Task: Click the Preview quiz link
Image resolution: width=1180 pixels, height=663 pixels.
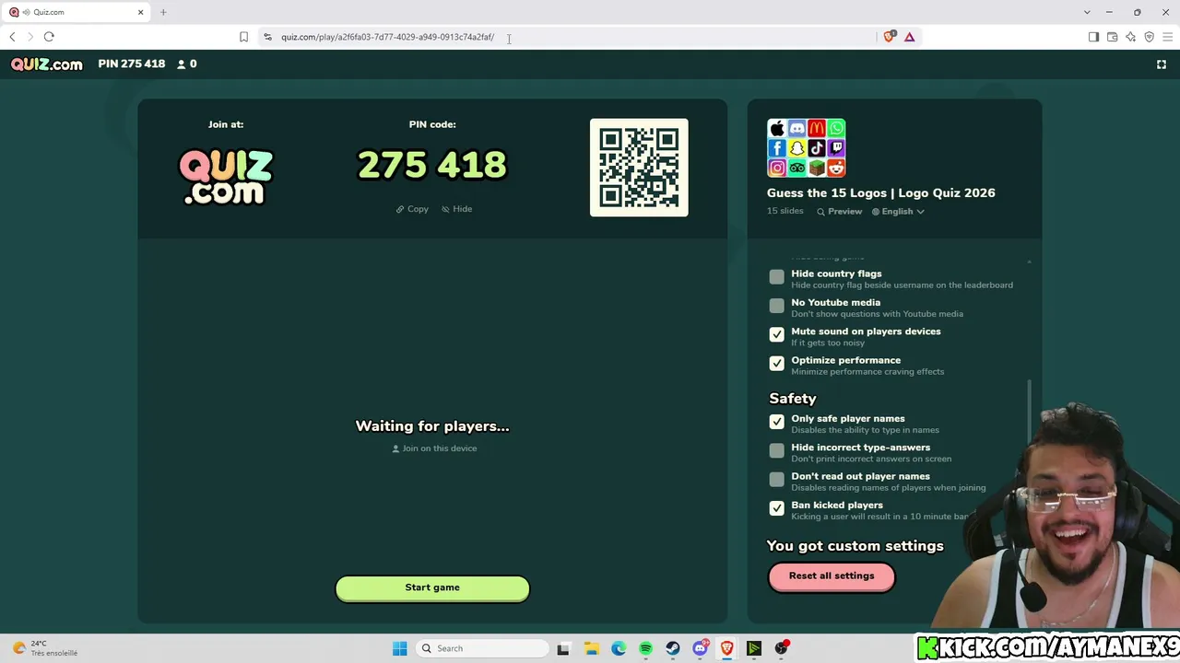Action: point(839,212)
